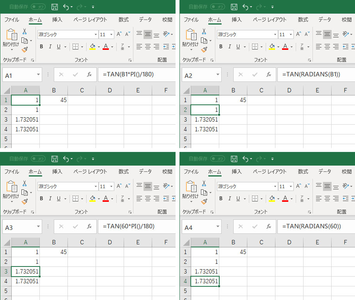Click cell A3 1.732051 in the top-left window
355x300 pixels.
click(26, 120)
